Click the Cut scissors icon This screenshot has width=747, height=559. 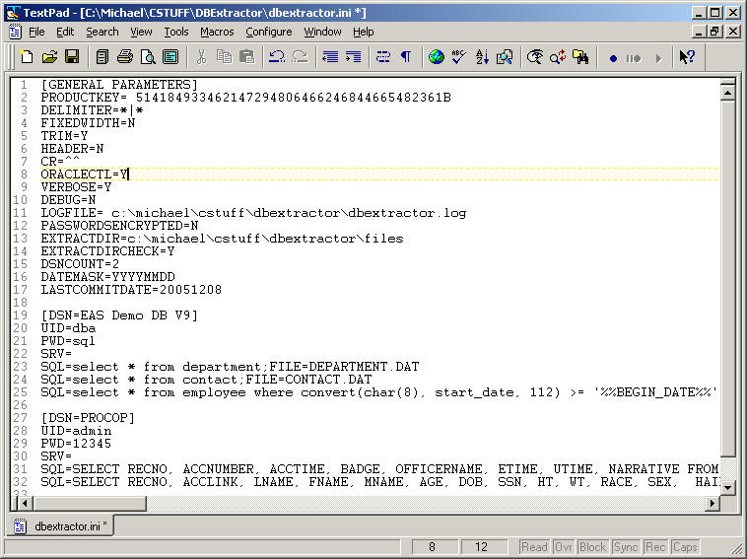tap(201, 57)
